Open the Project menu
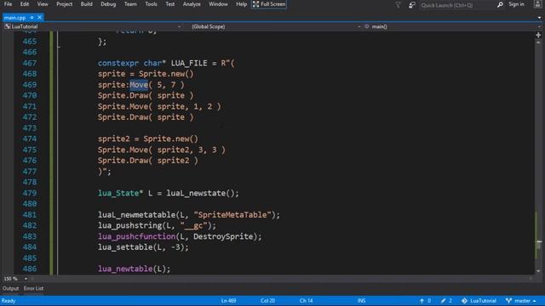Image resolution: width=545 pixels, height=306 pixels. (65, 4)
